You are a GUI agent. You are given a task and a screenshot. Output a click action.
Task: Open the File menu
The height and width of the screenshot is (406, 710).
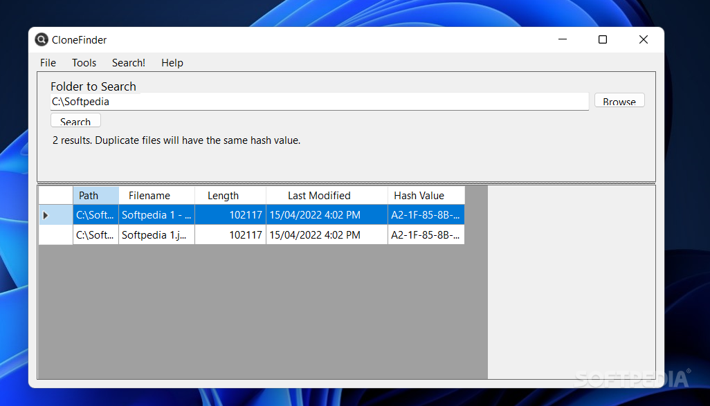[48, 63]
